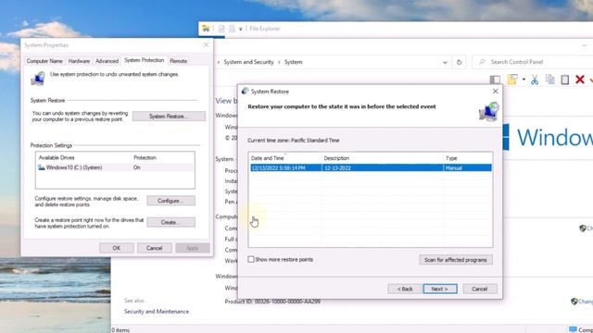This screenshot has width=593, height=333.
Task: Click File Explorer title bar app icon
Action: click(206, 29)
